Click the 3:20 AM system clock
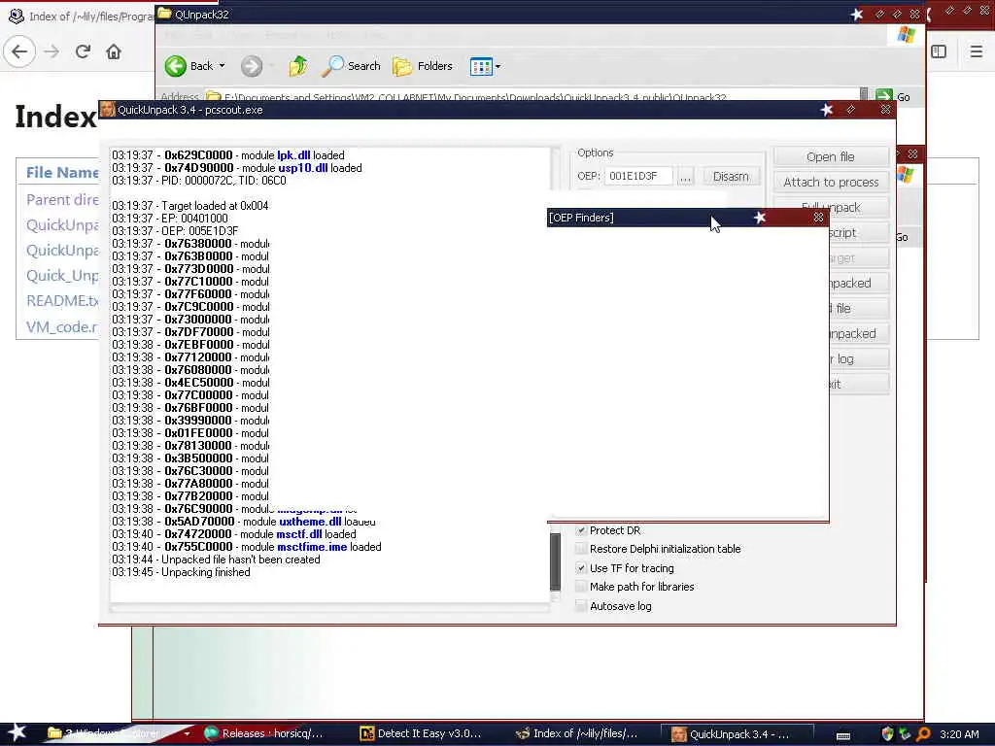Screen dimensions: 995x746 (x=959, y=734)
